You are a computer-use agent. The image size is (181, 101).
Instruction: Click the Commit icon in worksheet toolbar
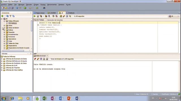pos(53,16)
